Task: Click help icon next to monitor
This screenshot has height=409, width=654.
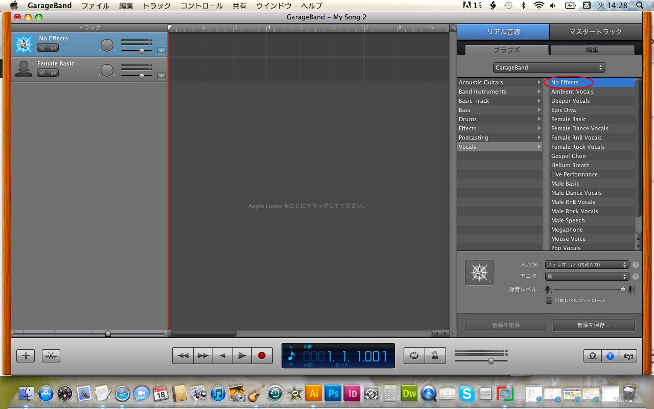Action: click(x=636, y=277)
